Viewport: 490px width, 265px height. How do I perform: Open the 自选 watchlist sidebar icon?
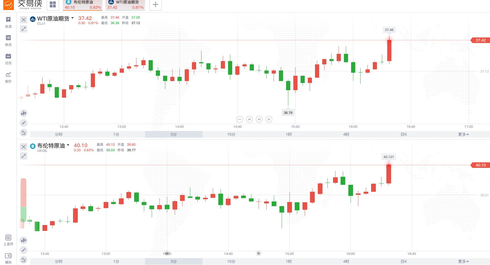8,22
